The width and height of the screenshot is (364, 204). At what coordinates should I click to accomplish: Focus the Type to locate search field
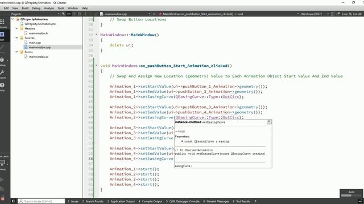(x=42, y=201)
